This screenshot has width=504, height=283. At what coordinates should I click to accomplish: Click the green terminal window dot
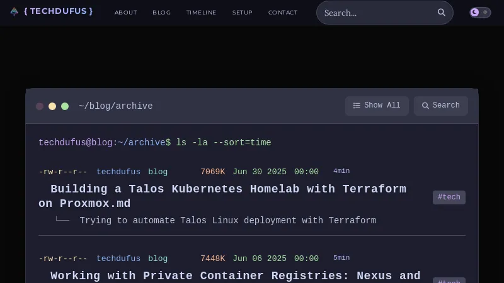click(x=65, y=106)
